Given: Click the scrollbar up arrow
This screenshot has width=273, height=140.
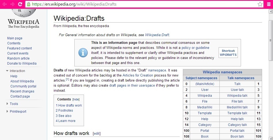Looking at the screenshot, I should [x=271, y=11].
